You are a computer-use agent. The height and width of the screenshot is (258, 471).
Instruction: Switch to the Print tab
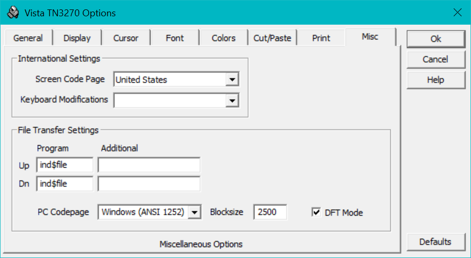coord(321,38)
